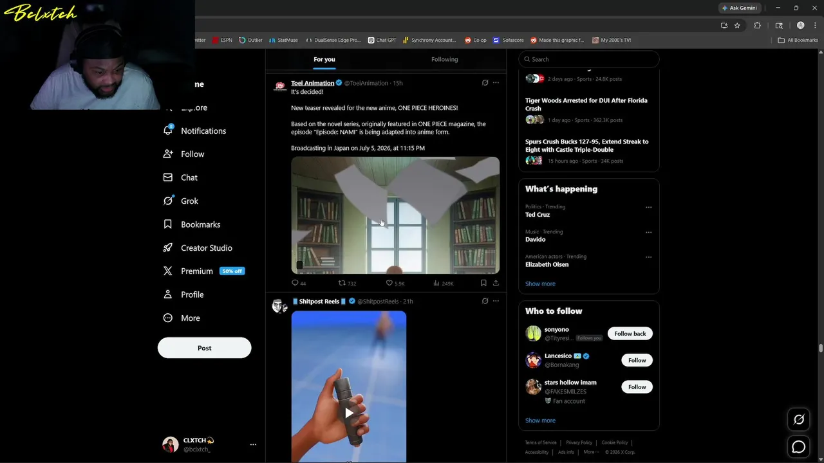Open the More menu in sidebar
This screenshot has width=824, height=463.
[182, 318]
